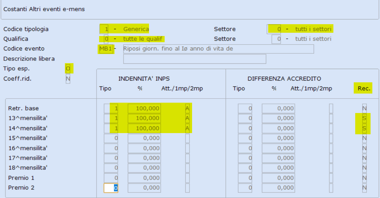The height and width of the screenshot is (198, 380).
Task: Select the Rec. field for 14^mensilita'
Action: [364, 128]
